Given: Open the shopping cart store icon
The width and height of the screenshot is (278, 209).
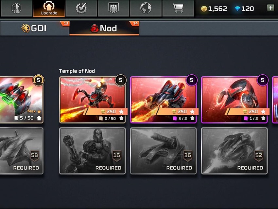Looking at the screenshot, I should click(178, 8).
